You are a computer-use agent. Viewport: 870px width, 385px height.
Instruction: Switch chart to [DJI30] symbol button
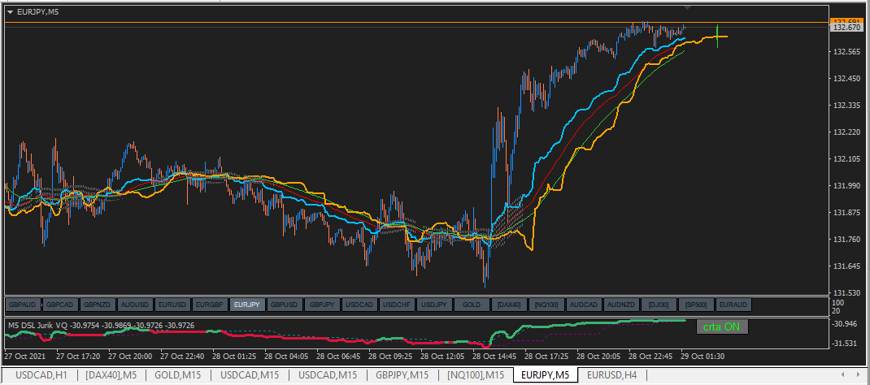click(659, 305)
